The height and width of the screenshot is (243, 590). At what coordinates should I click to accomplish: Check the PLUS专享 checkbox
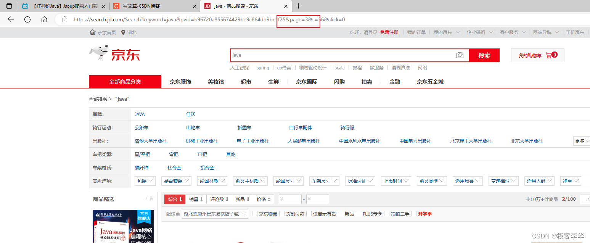point(359,214)
